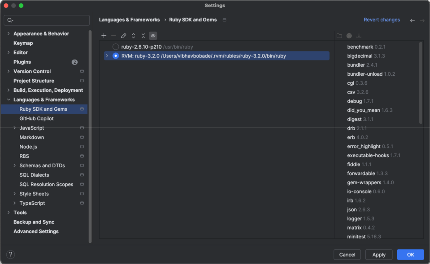Viewport: 430px width, 264px height.
Task: Toggle the eye icon in SDK toolbar
Action: pos(153,36)
